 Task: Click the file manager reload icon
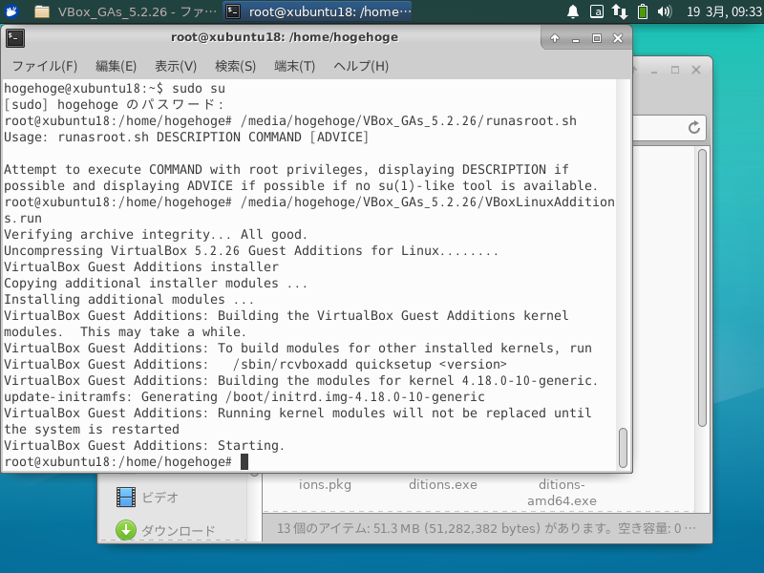click(694, 128)
